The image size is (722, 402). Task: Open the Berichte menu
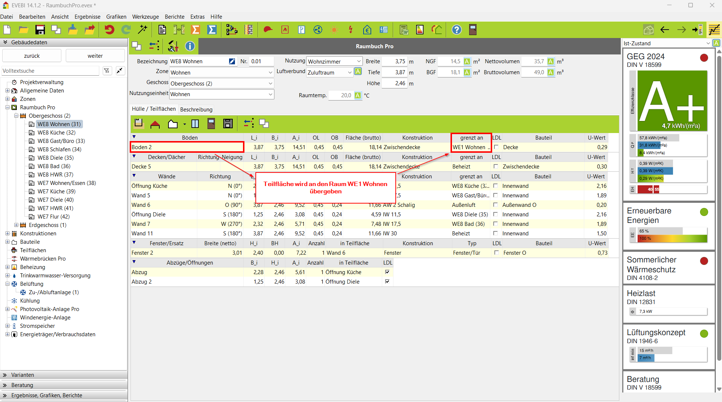click(x=174, y=17)
